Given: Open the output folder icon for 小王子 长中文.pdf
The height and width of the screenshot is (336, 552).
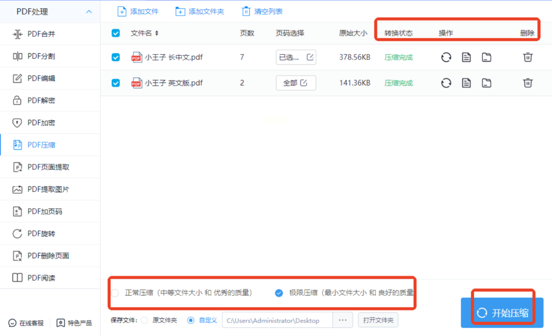Looking at the screenshot, I should pyautogui.click(x=486, y=57).
